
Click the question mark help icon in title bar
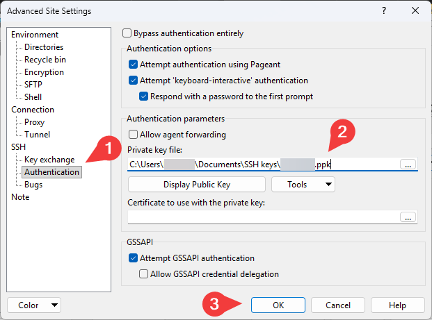(x=382, y=11)
